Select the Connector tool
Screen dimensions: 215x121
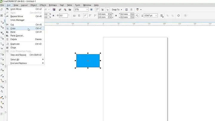pos(2,81)
